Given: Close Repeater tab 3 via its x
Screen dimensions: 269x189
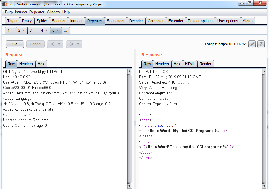Looking at the screenshot, I should click(35, 31).
